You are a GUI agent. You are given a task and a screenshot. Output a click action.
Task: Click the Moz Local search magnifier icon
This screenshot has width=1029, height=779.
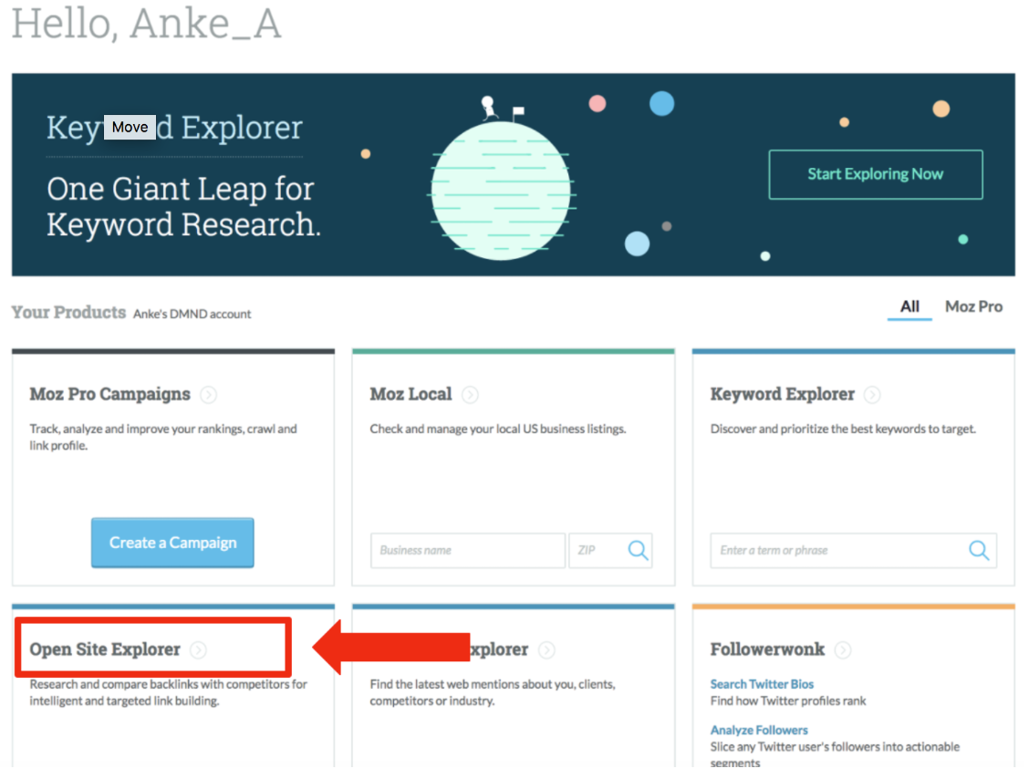tap(638, 550)
